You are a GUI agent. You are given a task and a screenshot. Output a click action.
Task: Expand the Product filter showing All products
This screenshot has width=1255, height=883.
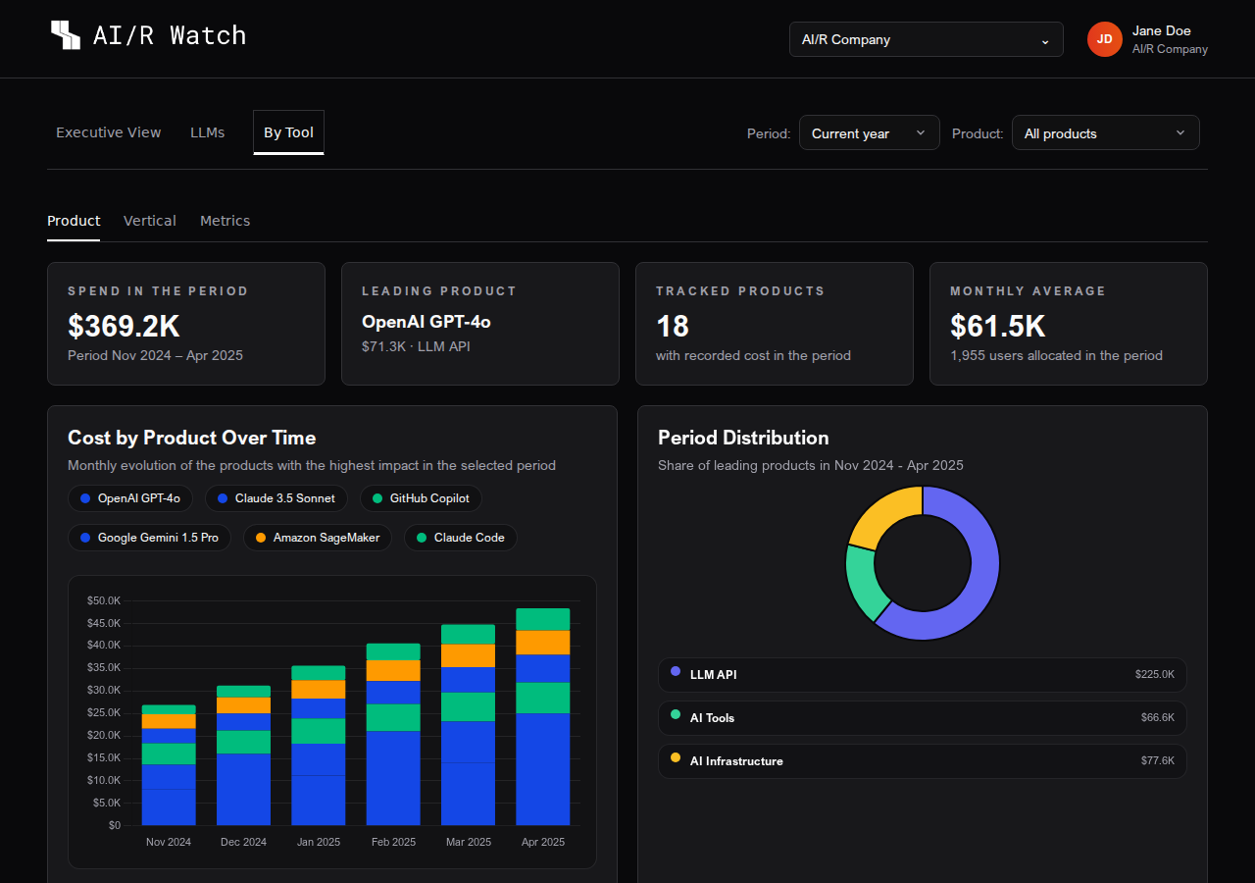[1106, 133]
